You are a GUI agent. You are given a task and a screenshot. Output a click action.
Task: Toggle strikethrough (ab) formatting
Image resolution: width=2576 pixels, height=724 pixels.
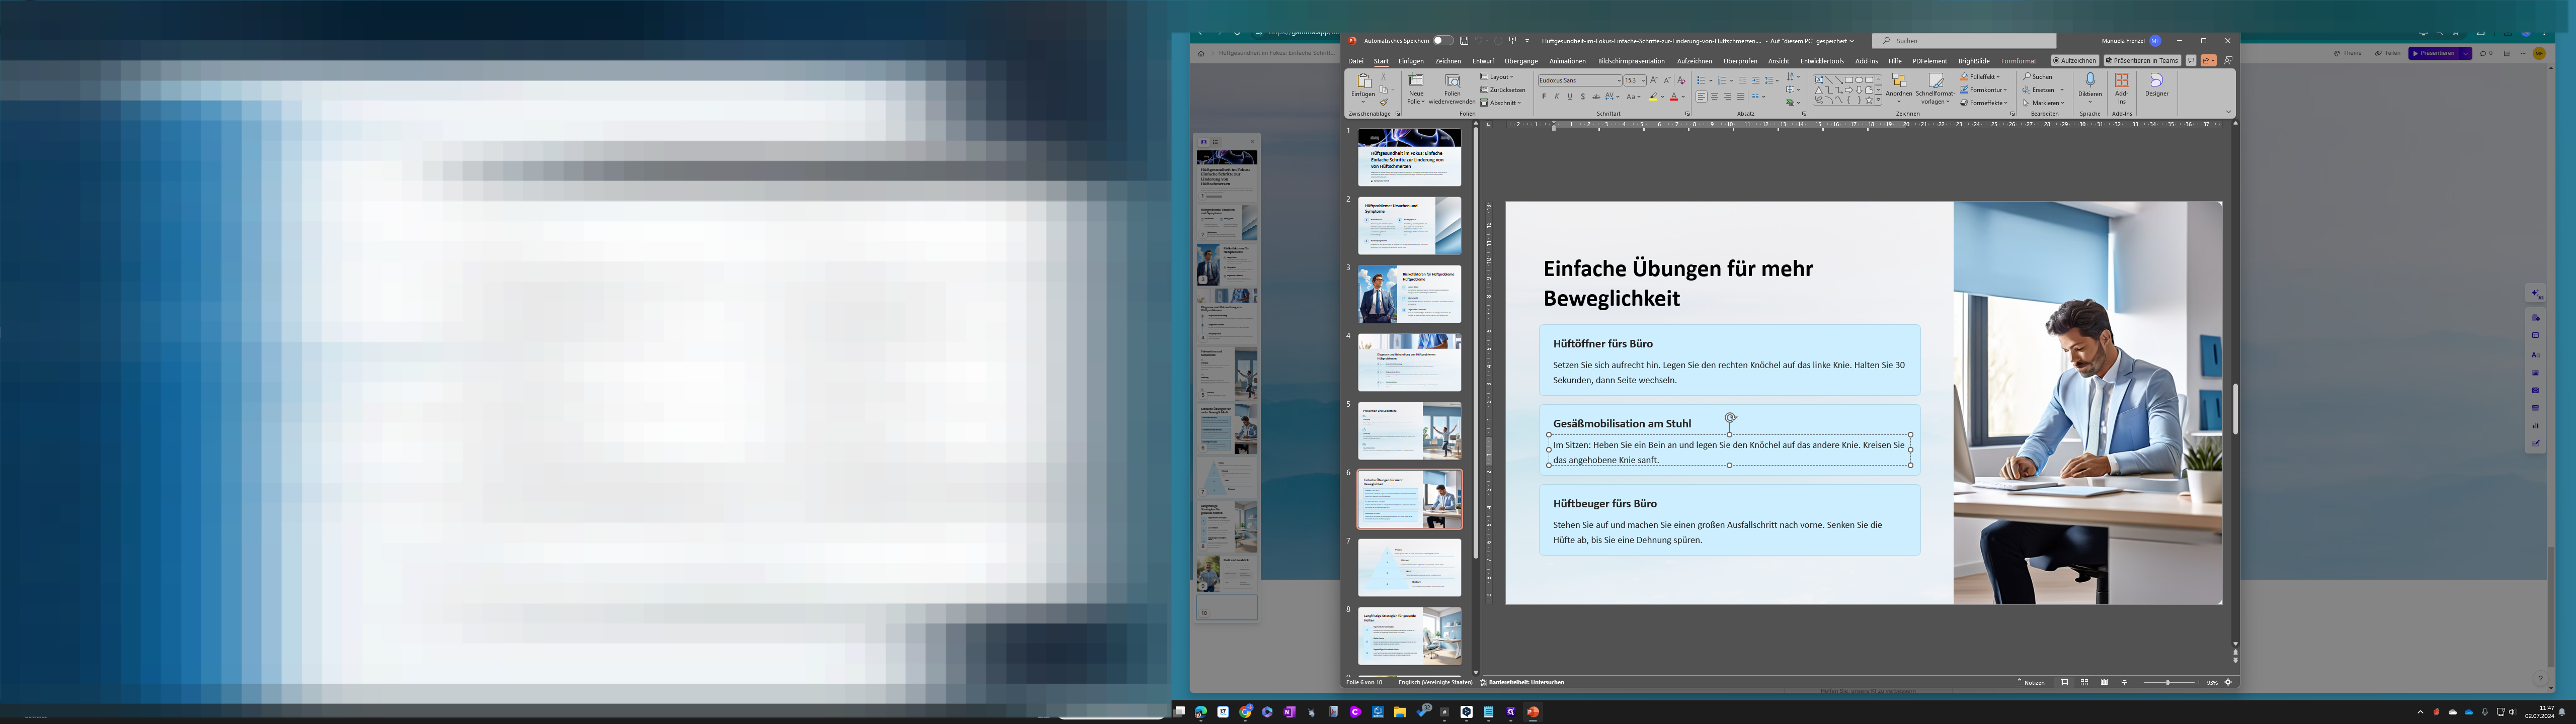point(1597,97)
